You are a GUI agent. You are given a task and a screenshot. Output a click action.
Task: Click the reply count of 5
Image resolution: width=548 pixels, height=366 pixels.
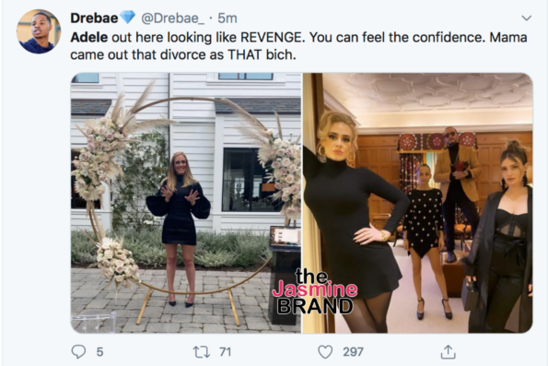pyautogui.click(x=99, y=351)
